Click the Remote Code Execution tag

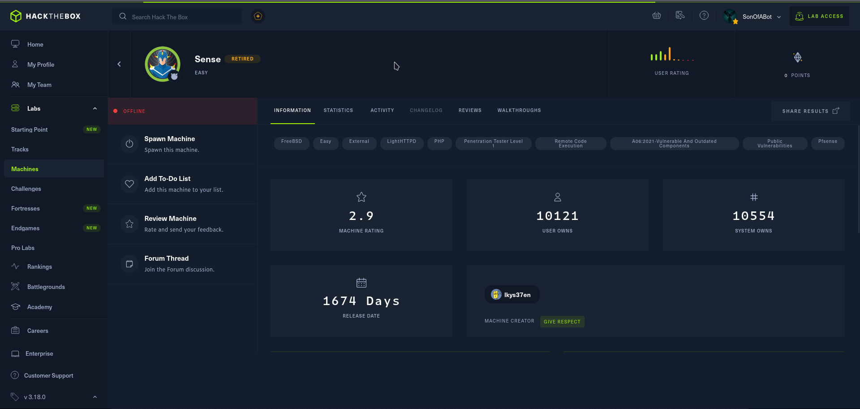click(x=571, y=143)
